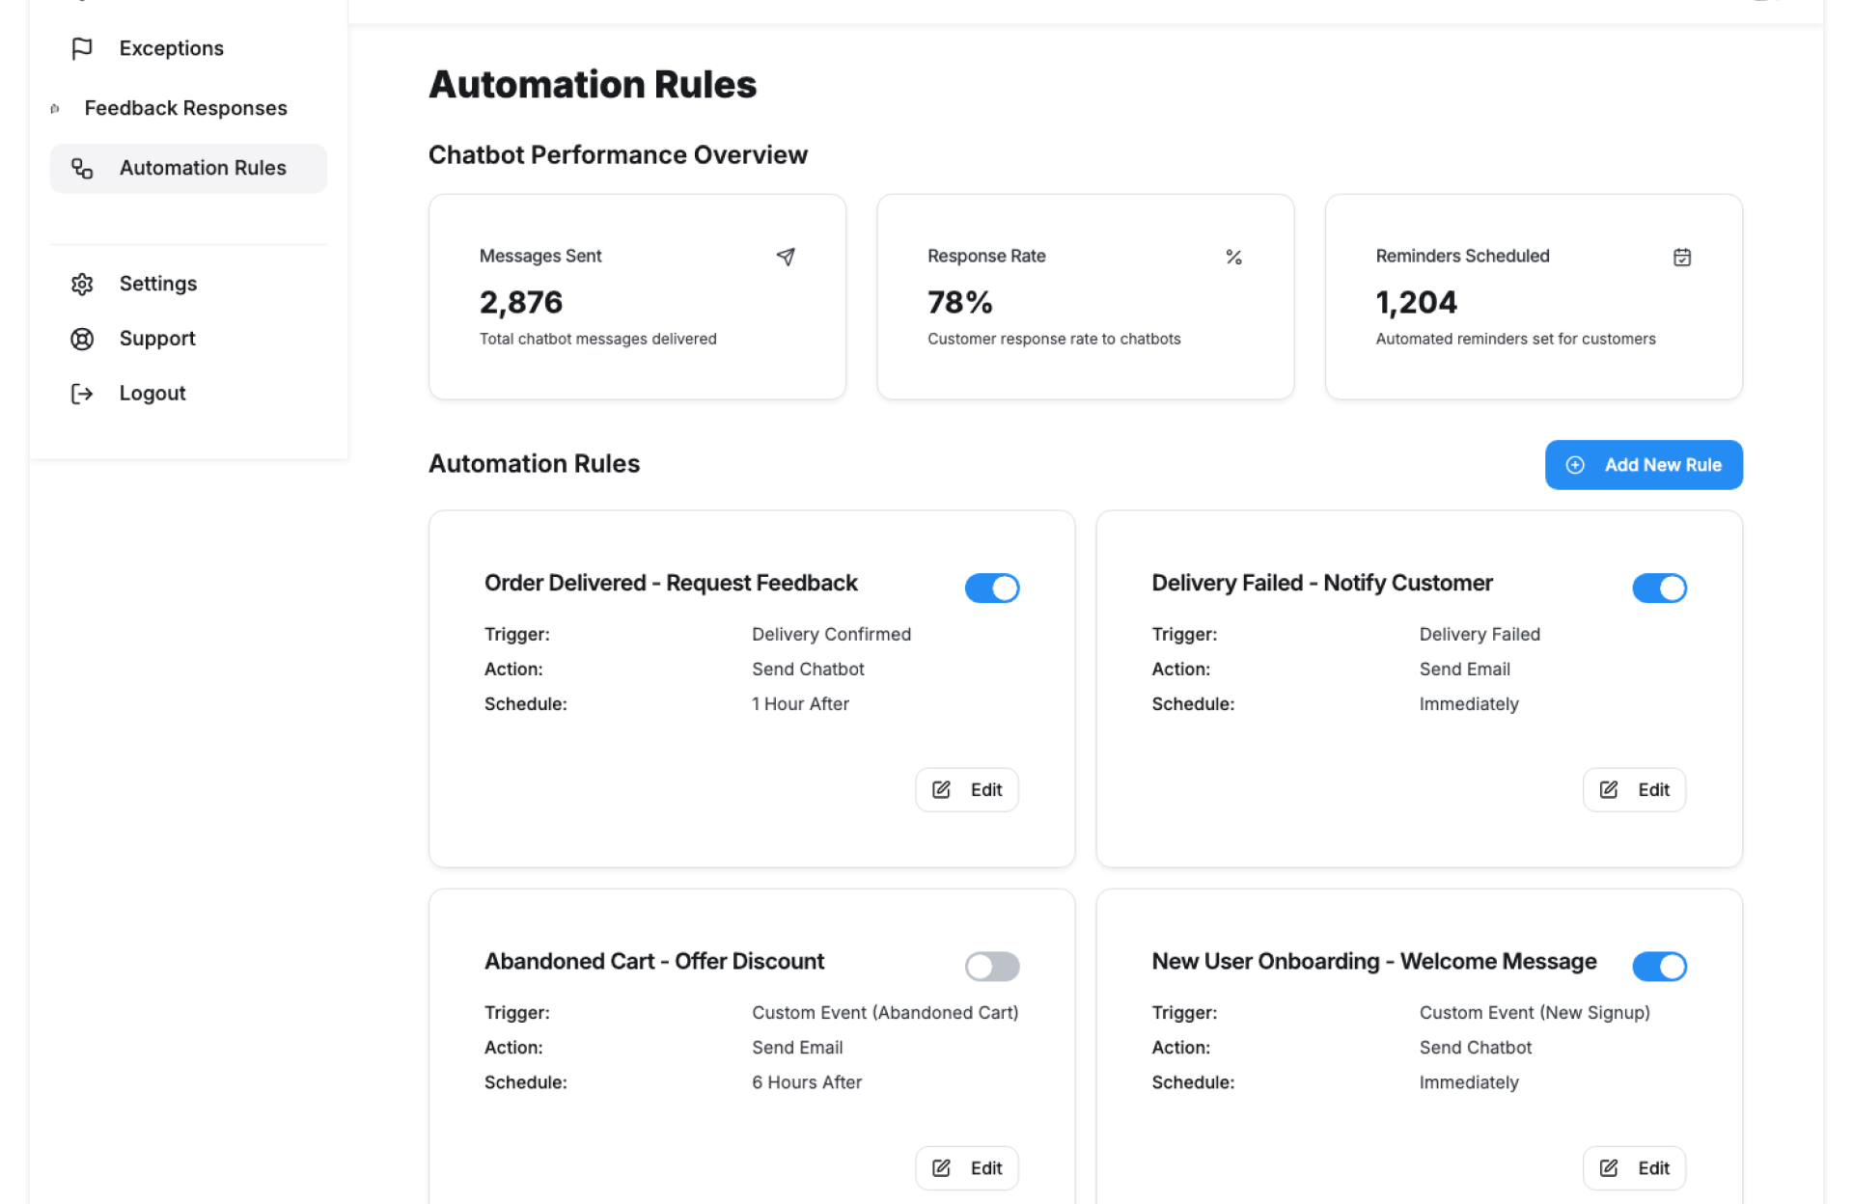
Task: Edit the Delivery Failed notify rule
Action: click(x=1634, y=789)
